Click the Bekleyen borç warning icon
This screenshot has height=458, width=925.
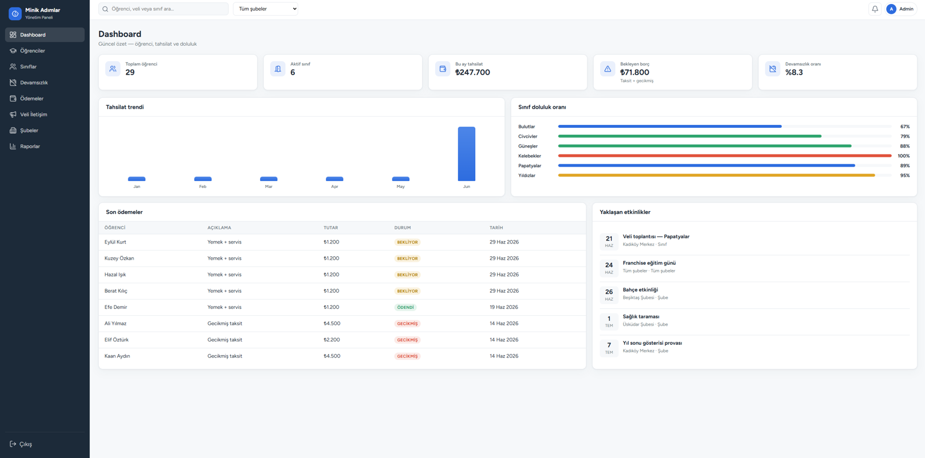(608, 69)
